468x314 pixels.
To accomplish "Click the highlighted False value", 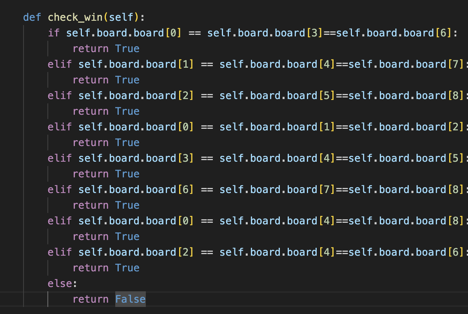I will coord(130,299).
